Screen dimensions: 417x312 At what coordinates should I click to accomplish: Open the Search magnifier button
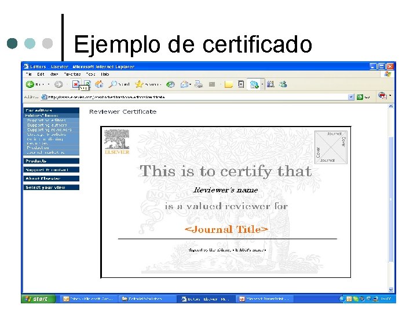pos(119,84)
